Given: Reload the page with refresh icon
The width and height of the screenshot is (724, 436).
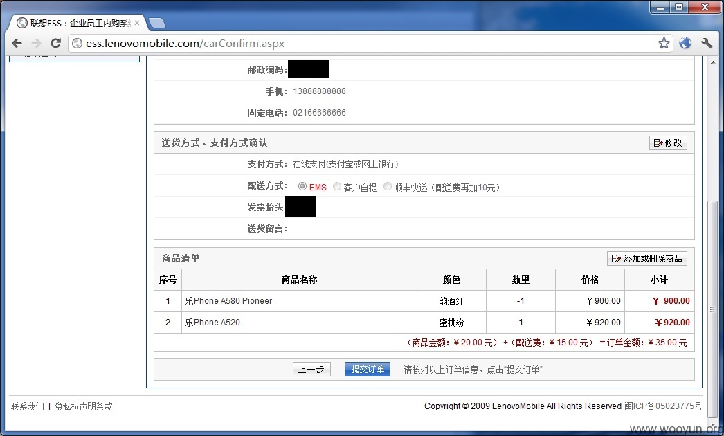Looking at the screenshot, I should coord(56,44).
